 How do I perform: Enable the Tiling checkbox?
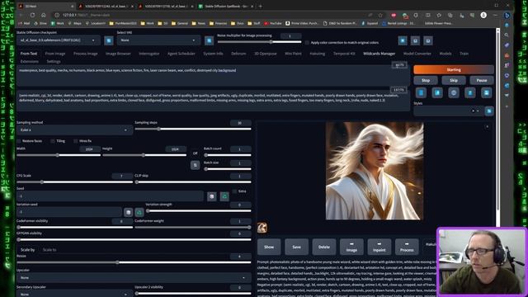point(53,141)
